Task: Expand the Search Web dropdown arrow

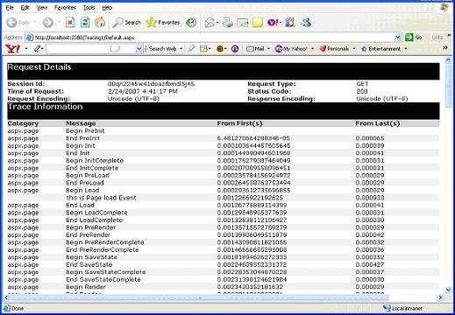Action: (181, 49)
